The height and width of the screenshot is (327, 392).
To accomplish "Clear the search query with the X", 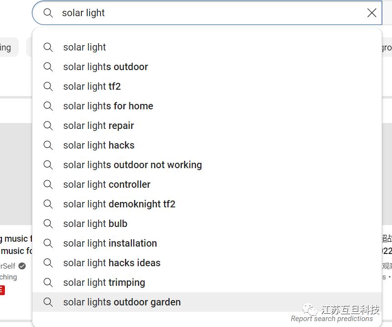I will (x=372, y=13).
